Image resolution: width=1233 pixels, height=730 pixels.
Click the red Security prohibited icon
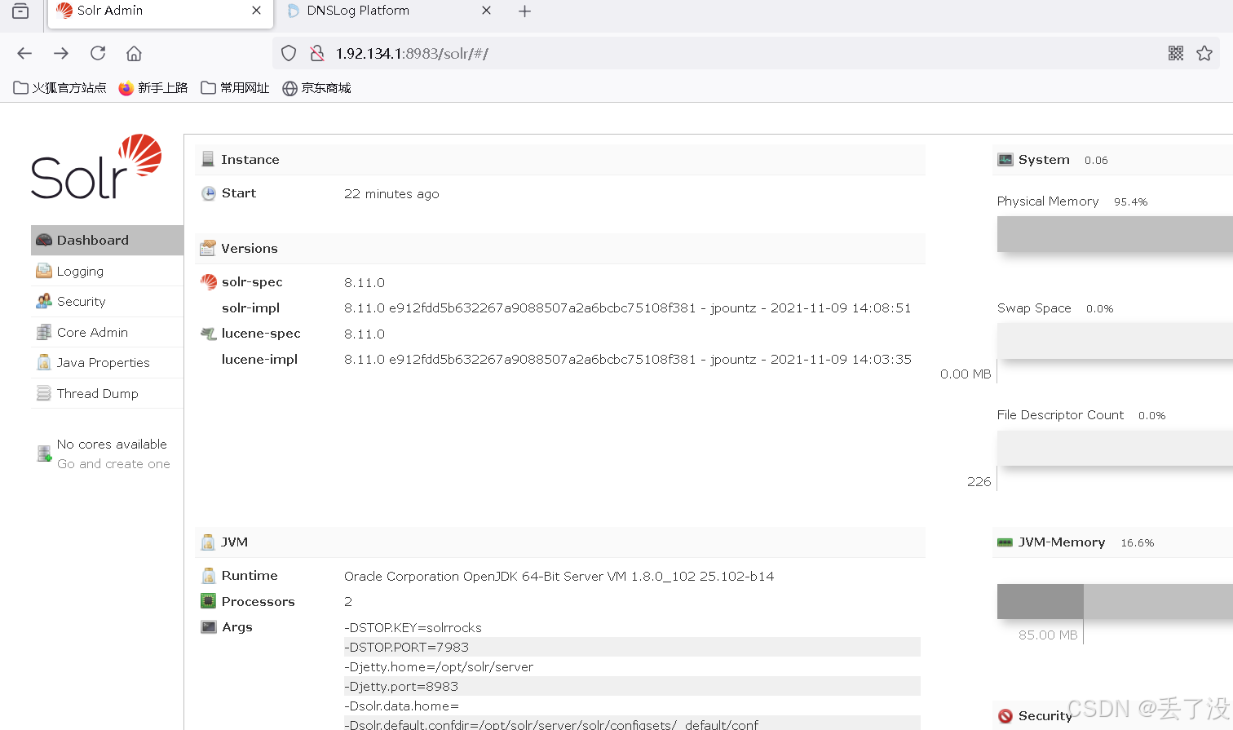1005,715
